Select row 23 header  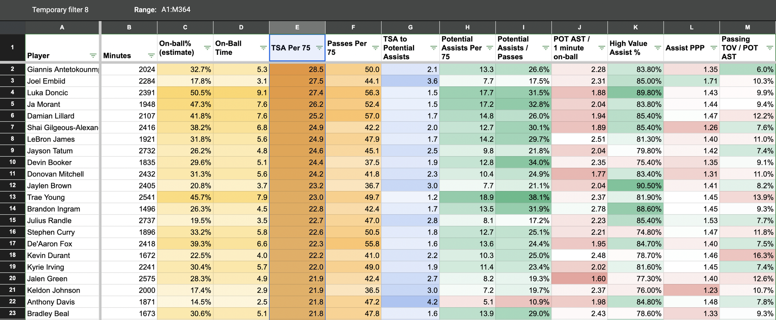[x=12, y=313]
